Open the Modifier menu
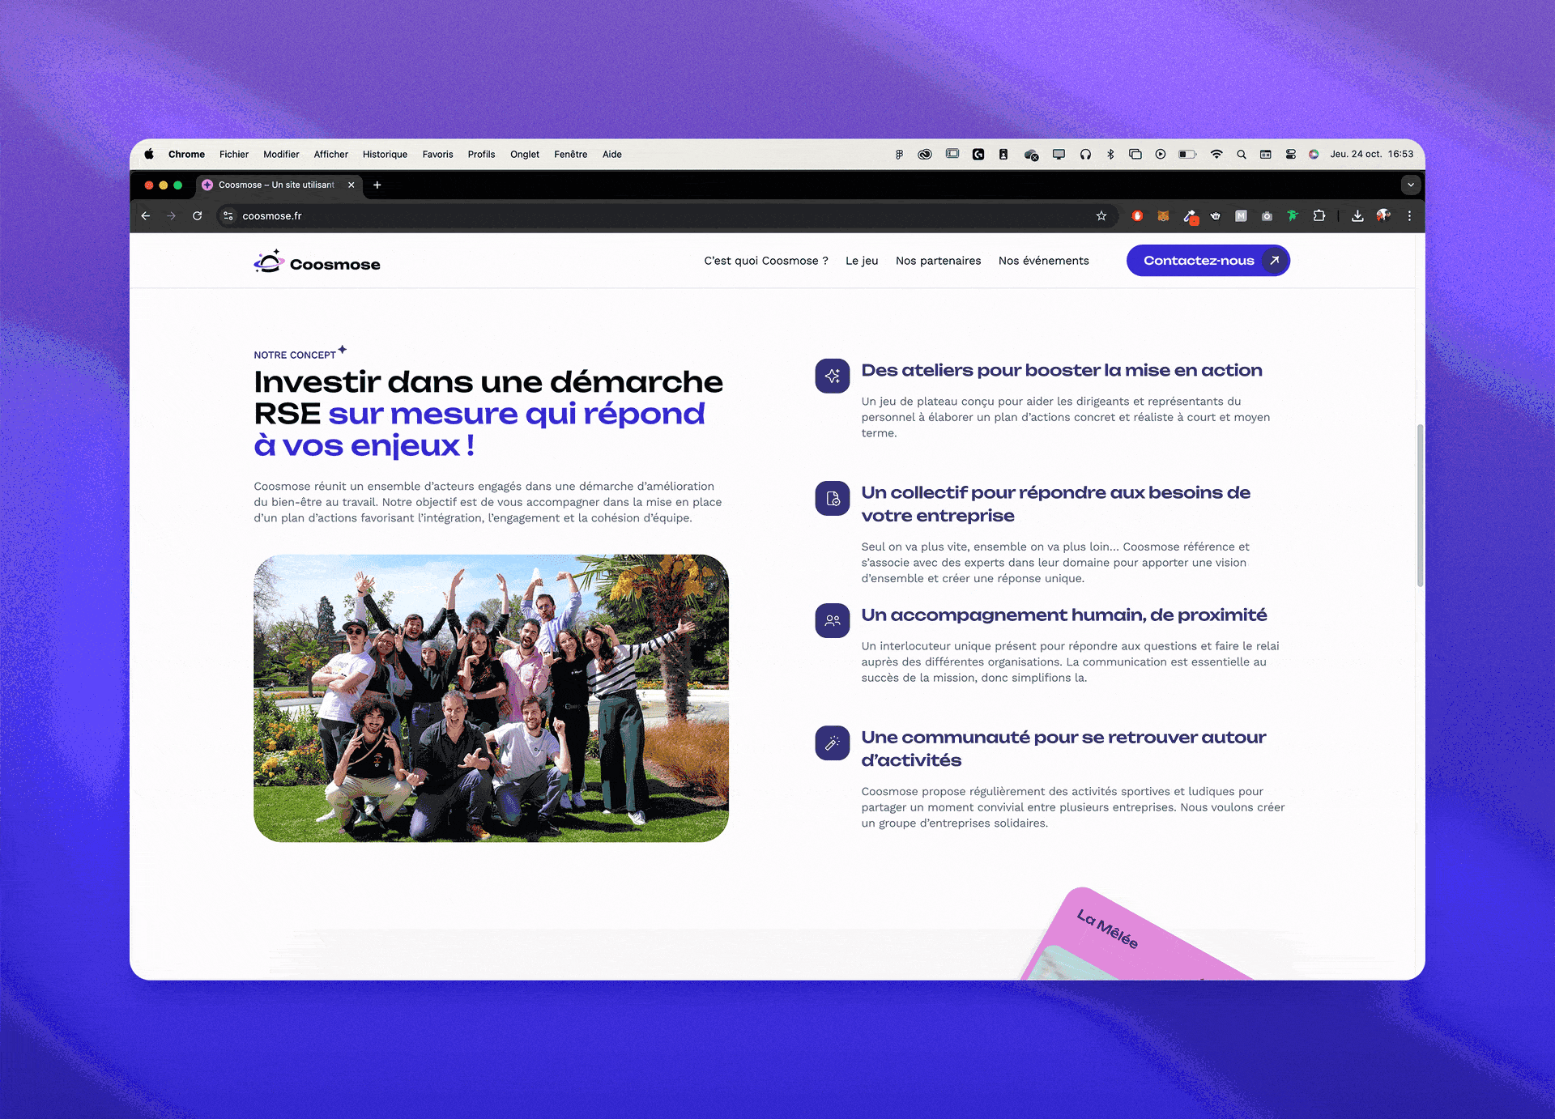This screenshot has width=1555, height=1119. click(281, 154)
